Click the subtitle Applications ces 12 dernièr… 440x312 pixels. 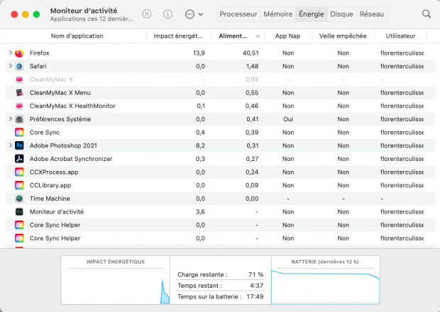click(92, 19)
